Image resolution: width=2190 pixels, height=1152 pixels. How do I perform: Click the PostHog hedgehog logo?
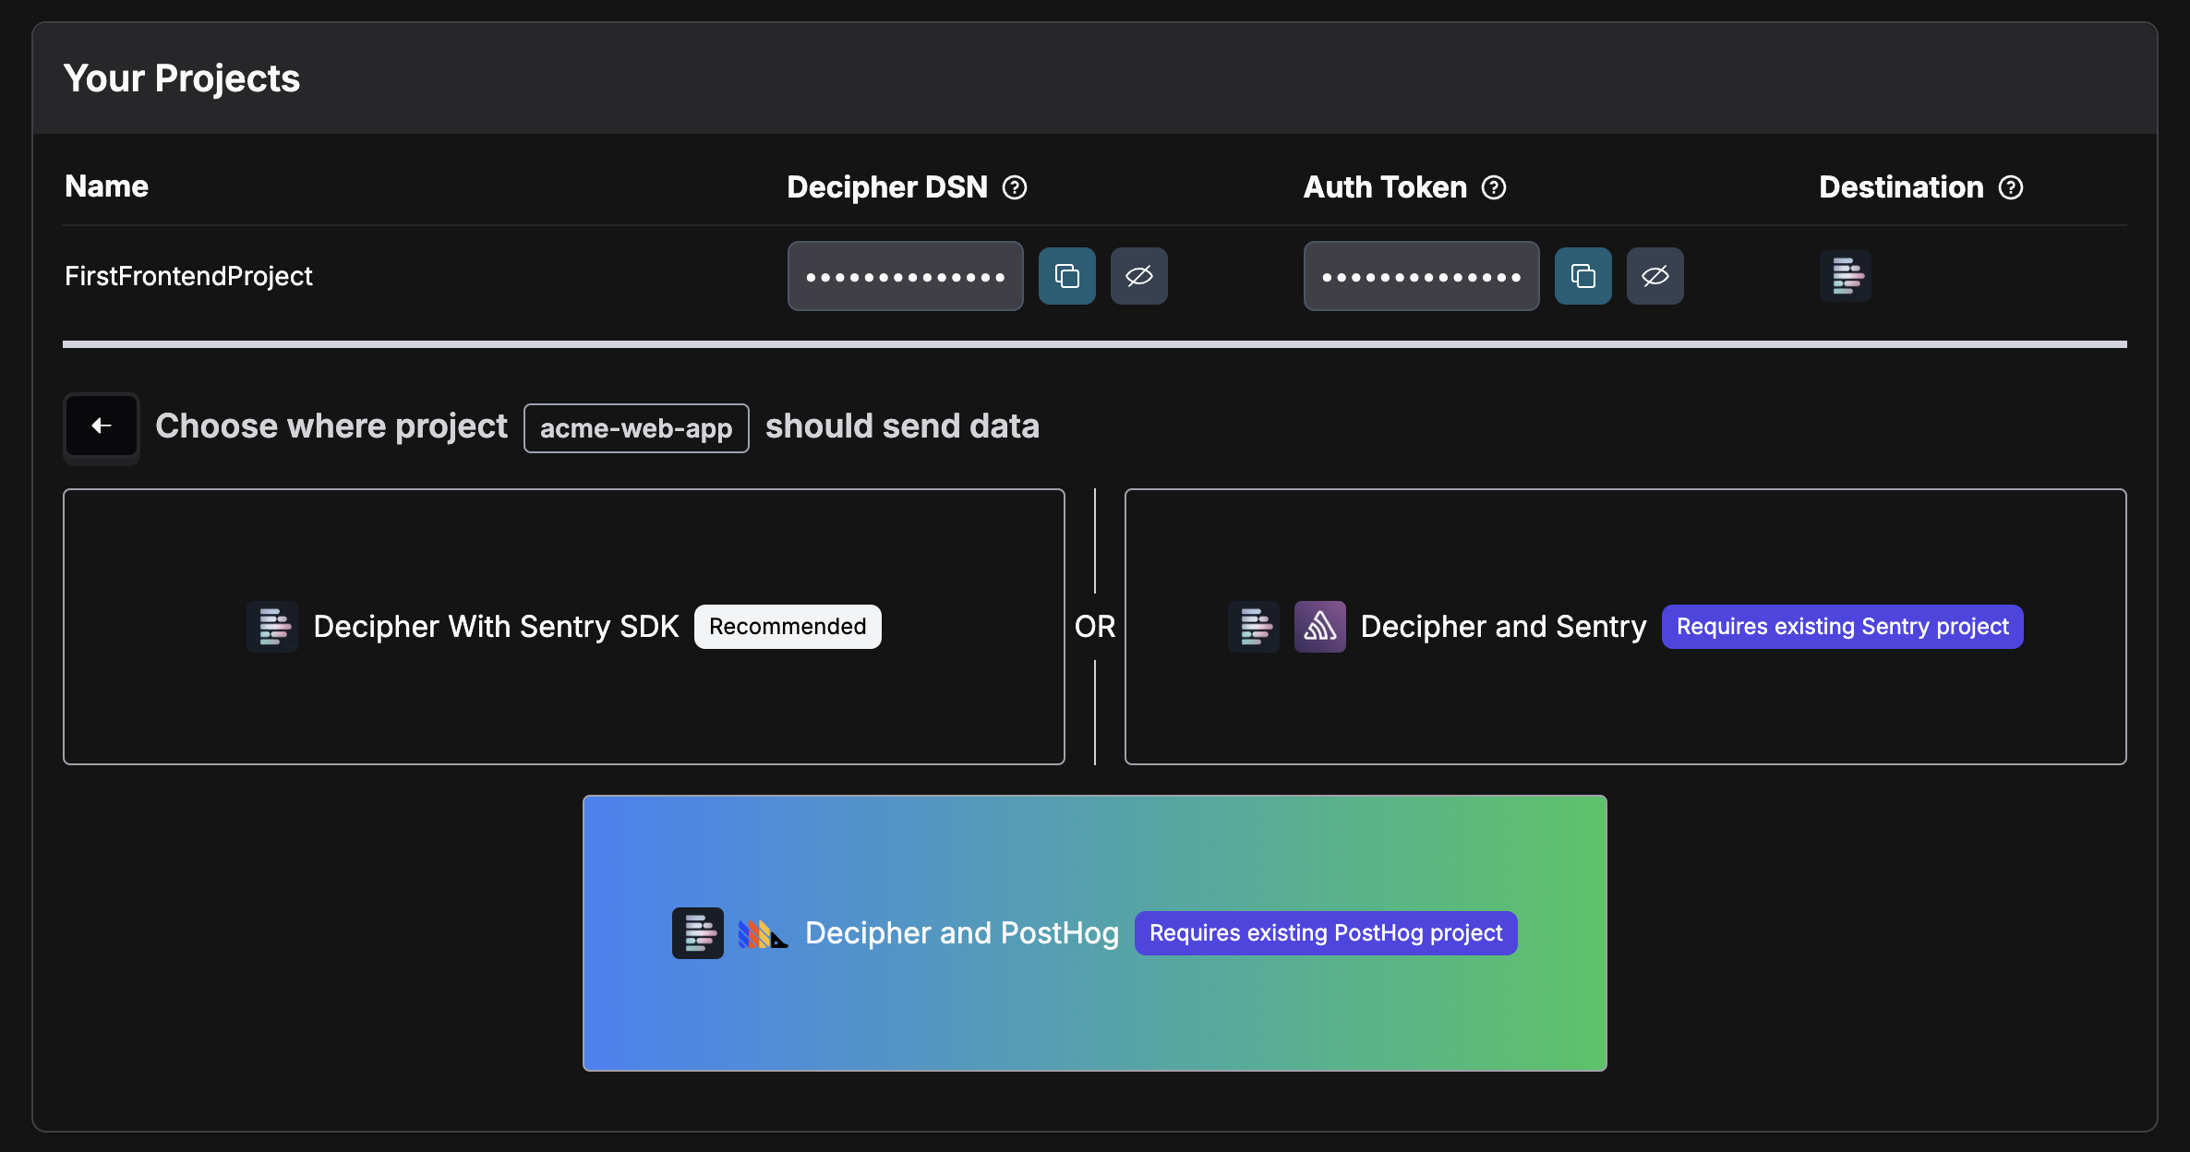click(763, 933)
